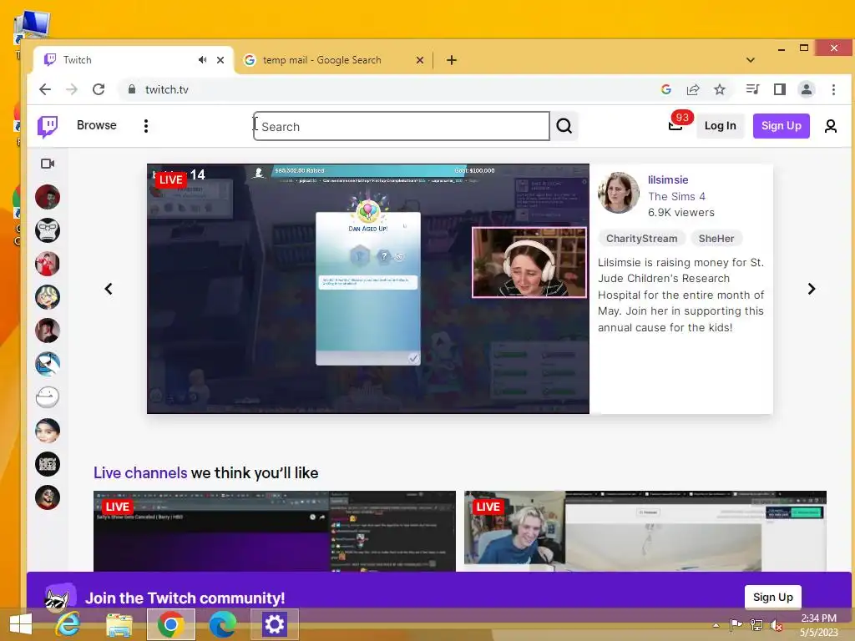Click the muted speaker tray icon
This screenshot has height=641, width=855.
(x=776, y=625)
